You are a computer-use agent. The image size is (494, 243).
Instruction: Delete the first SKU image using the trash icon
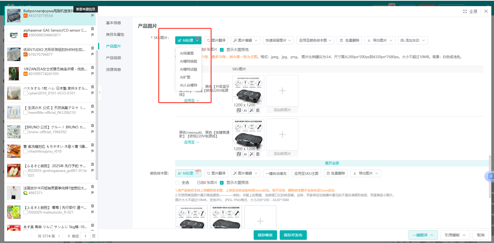[x=258, y=110]
